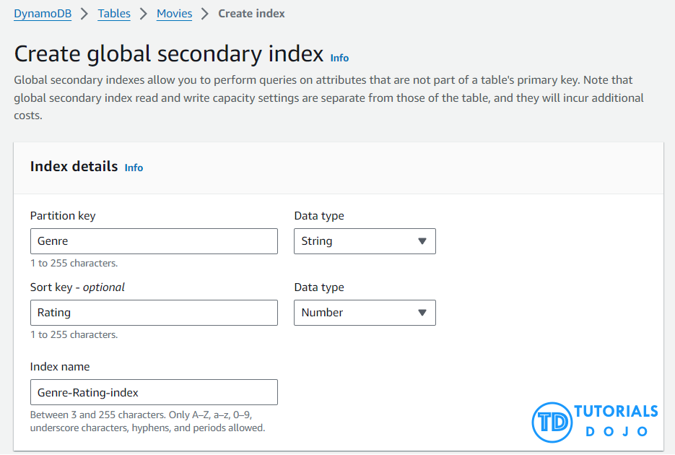Click the Sort key - optional label
This screenshot has height=455, width=675.
coord(77,287)
